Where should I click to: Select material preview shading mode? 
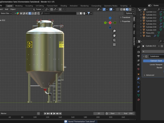pyautogui.click(x=127, y=10)
